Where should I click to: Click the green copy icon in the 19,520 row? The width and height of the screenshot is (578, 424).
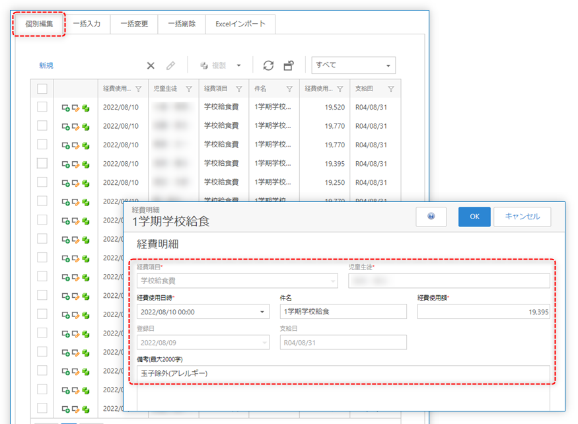click(x=86, y=108)
